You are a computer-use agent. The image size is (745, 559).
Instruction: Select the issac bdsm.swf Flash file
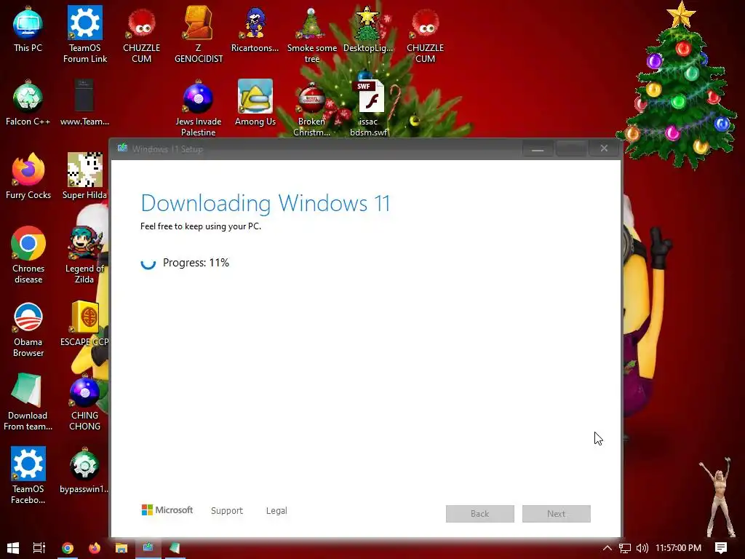368,109
